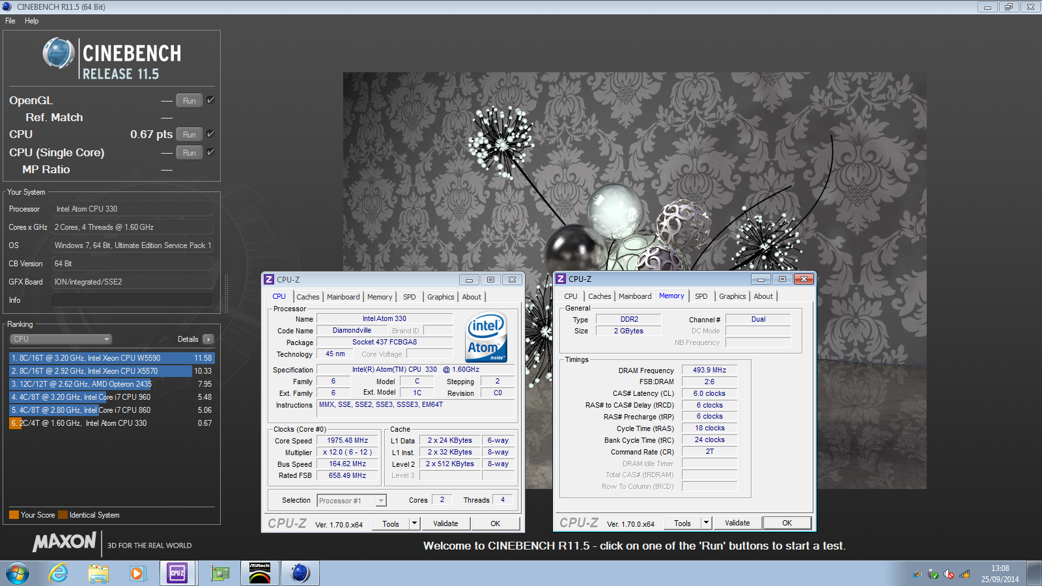This screenshot has height=586, width=1042.
Task: Open the Ranking Details arrow button
Action: click(208, 339)
